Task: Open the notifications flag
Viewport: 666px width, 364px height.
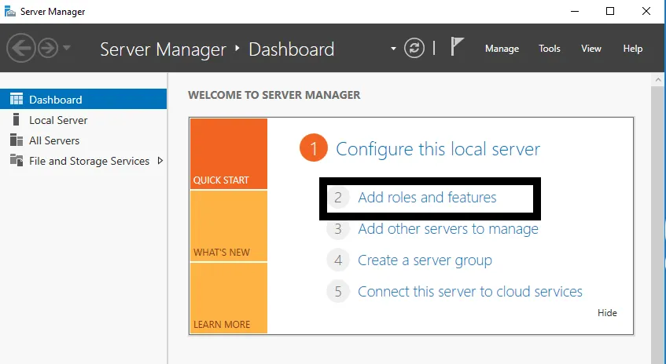Action: pos(457,46)
